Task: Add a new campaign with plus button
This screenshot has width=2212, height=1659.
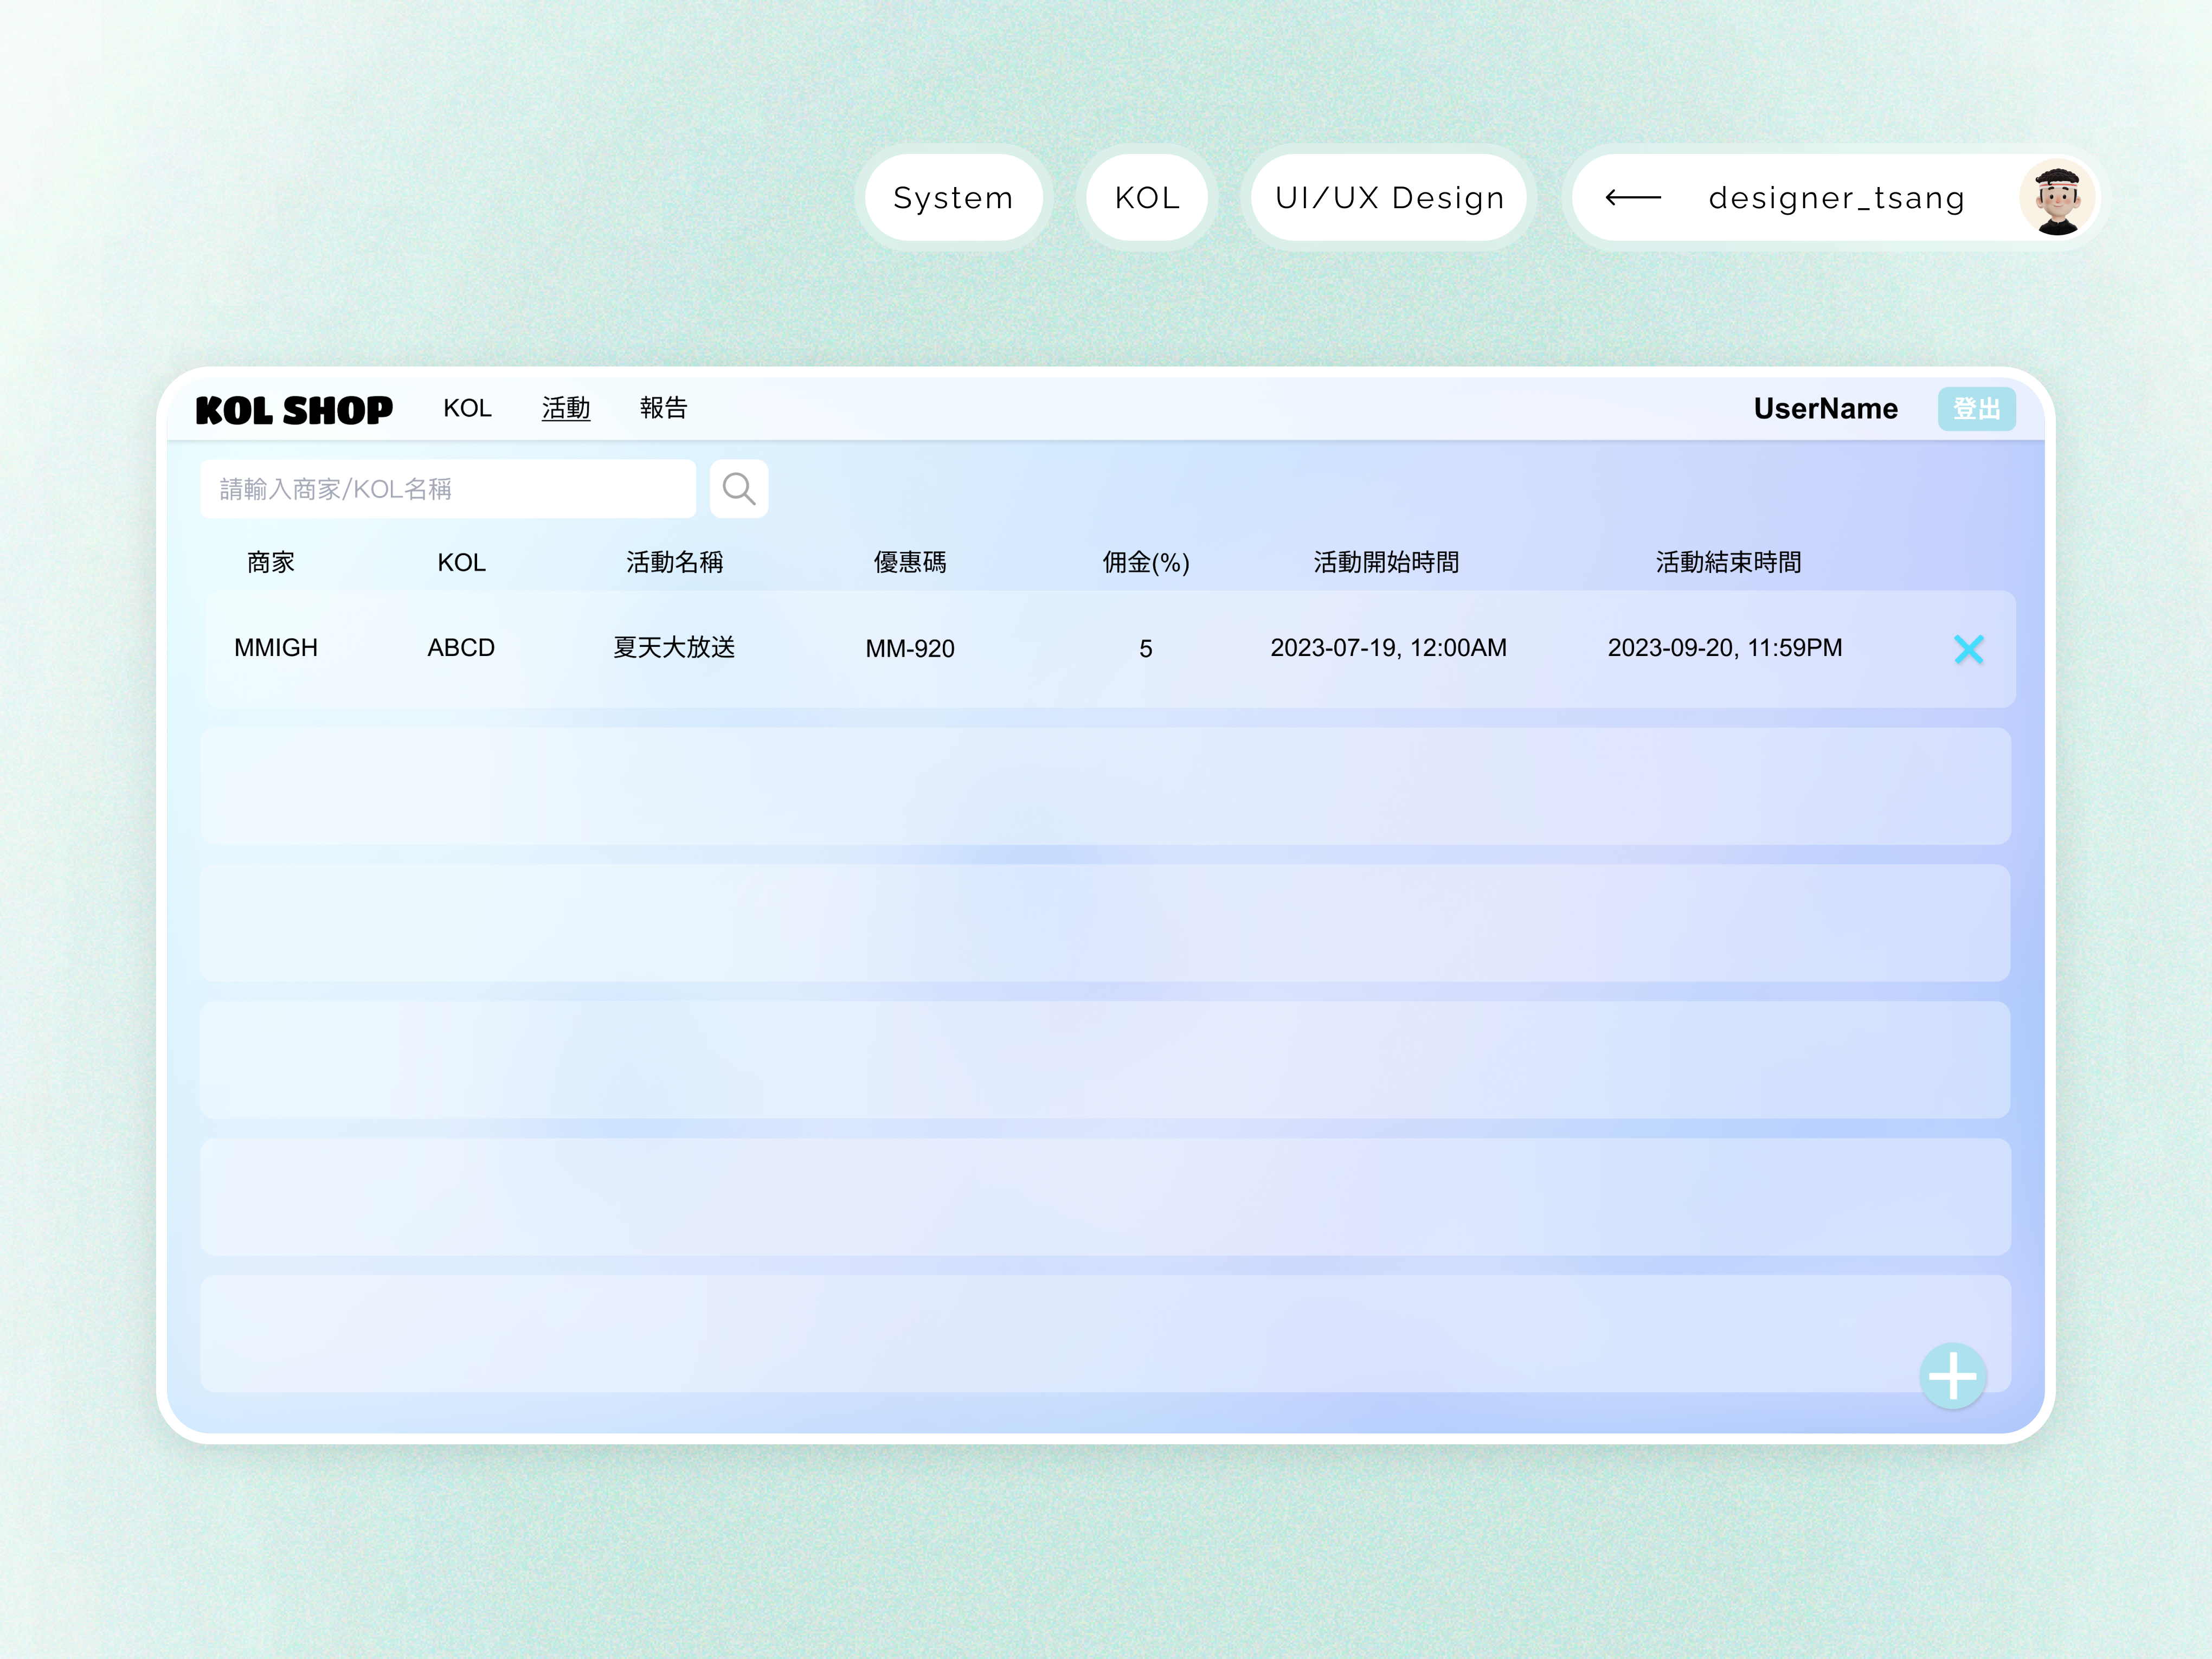Action: pos(1952,1376)
